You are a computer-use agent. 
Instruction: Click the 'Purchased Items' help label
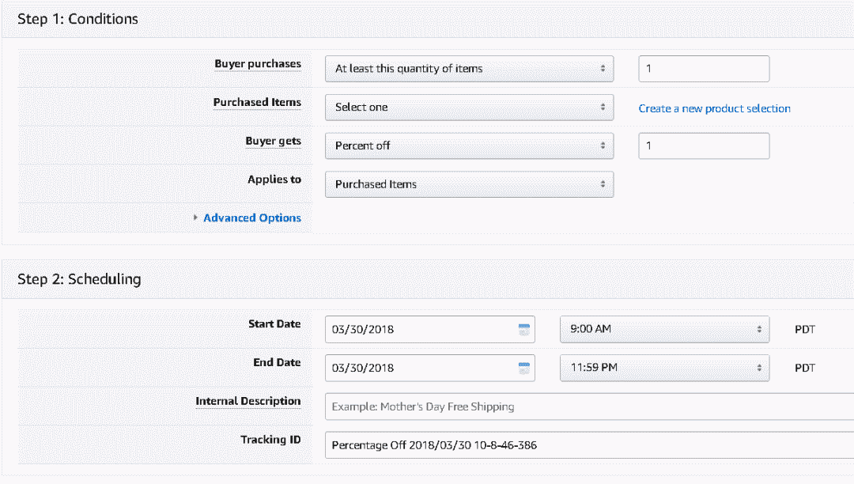coord(257,103)
